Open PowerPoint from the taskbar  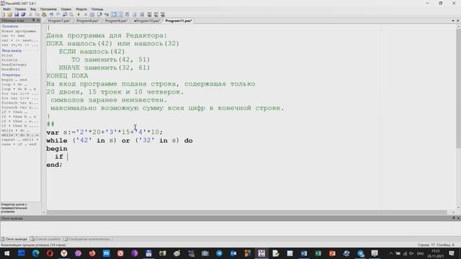(332, 253)
